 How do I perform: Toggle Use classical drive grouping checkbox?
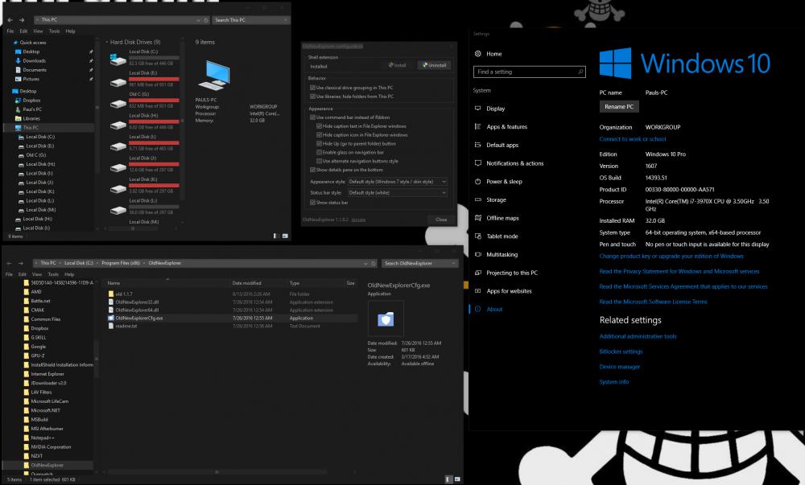313,87
